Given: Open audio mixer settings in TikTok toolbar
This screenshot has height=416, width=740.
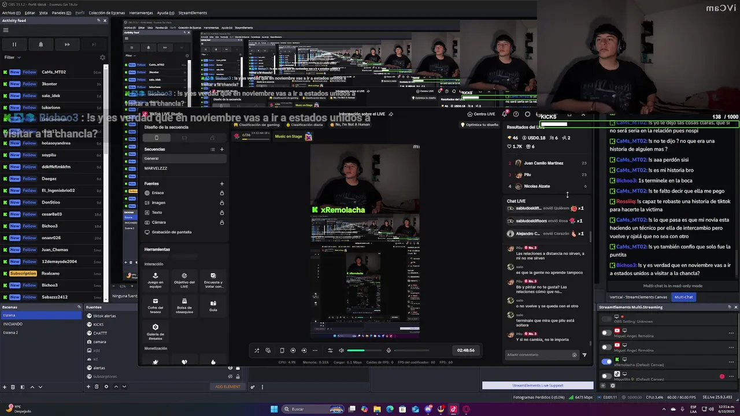Looking at the screenshot, I should [330, 350].
